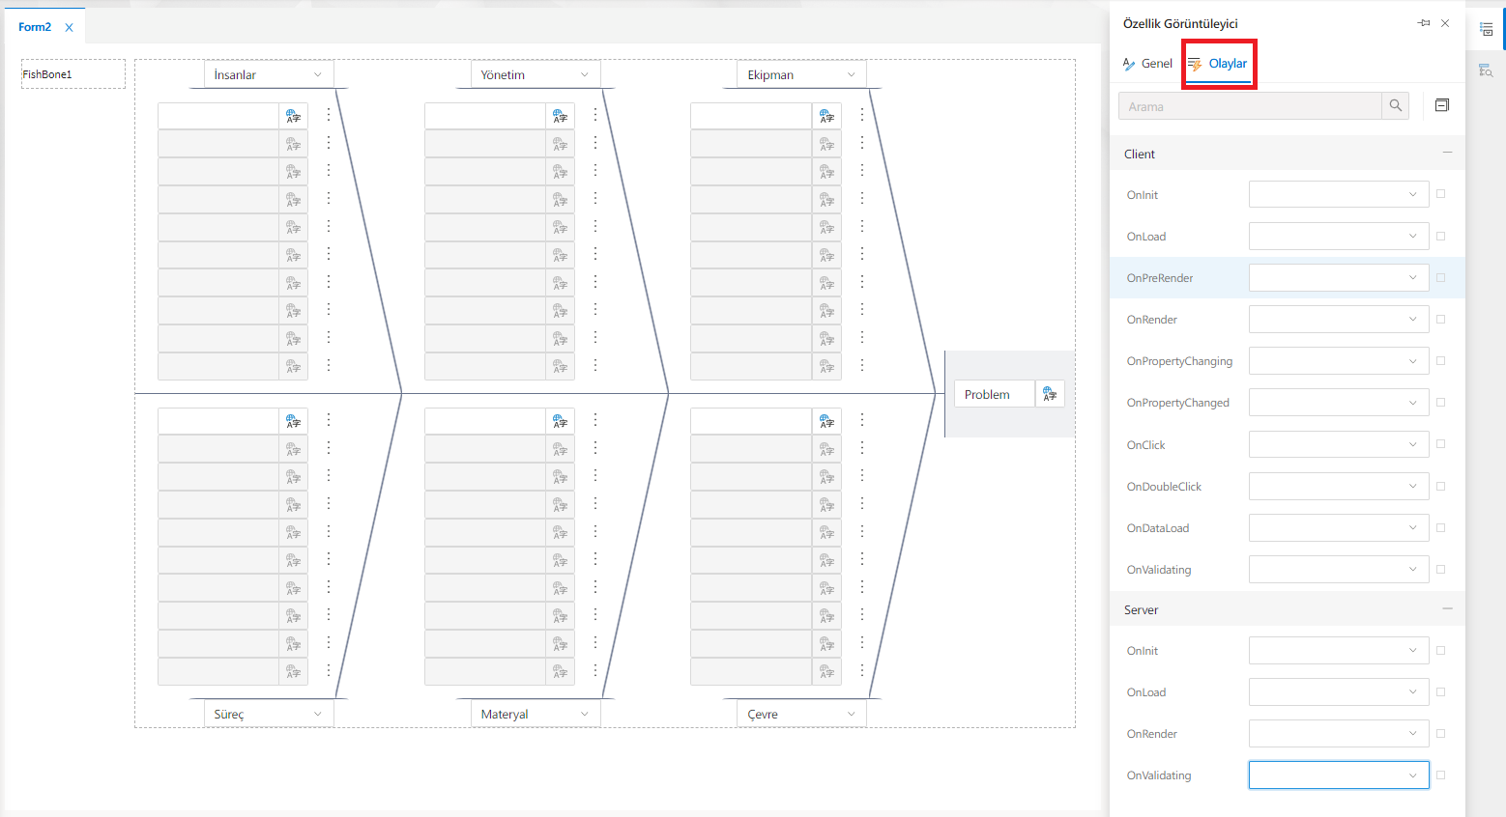Open the Server OnRender event dropdown
Screen dimensions: 1506x817
pyautogui.click(x=1339, y=733)
